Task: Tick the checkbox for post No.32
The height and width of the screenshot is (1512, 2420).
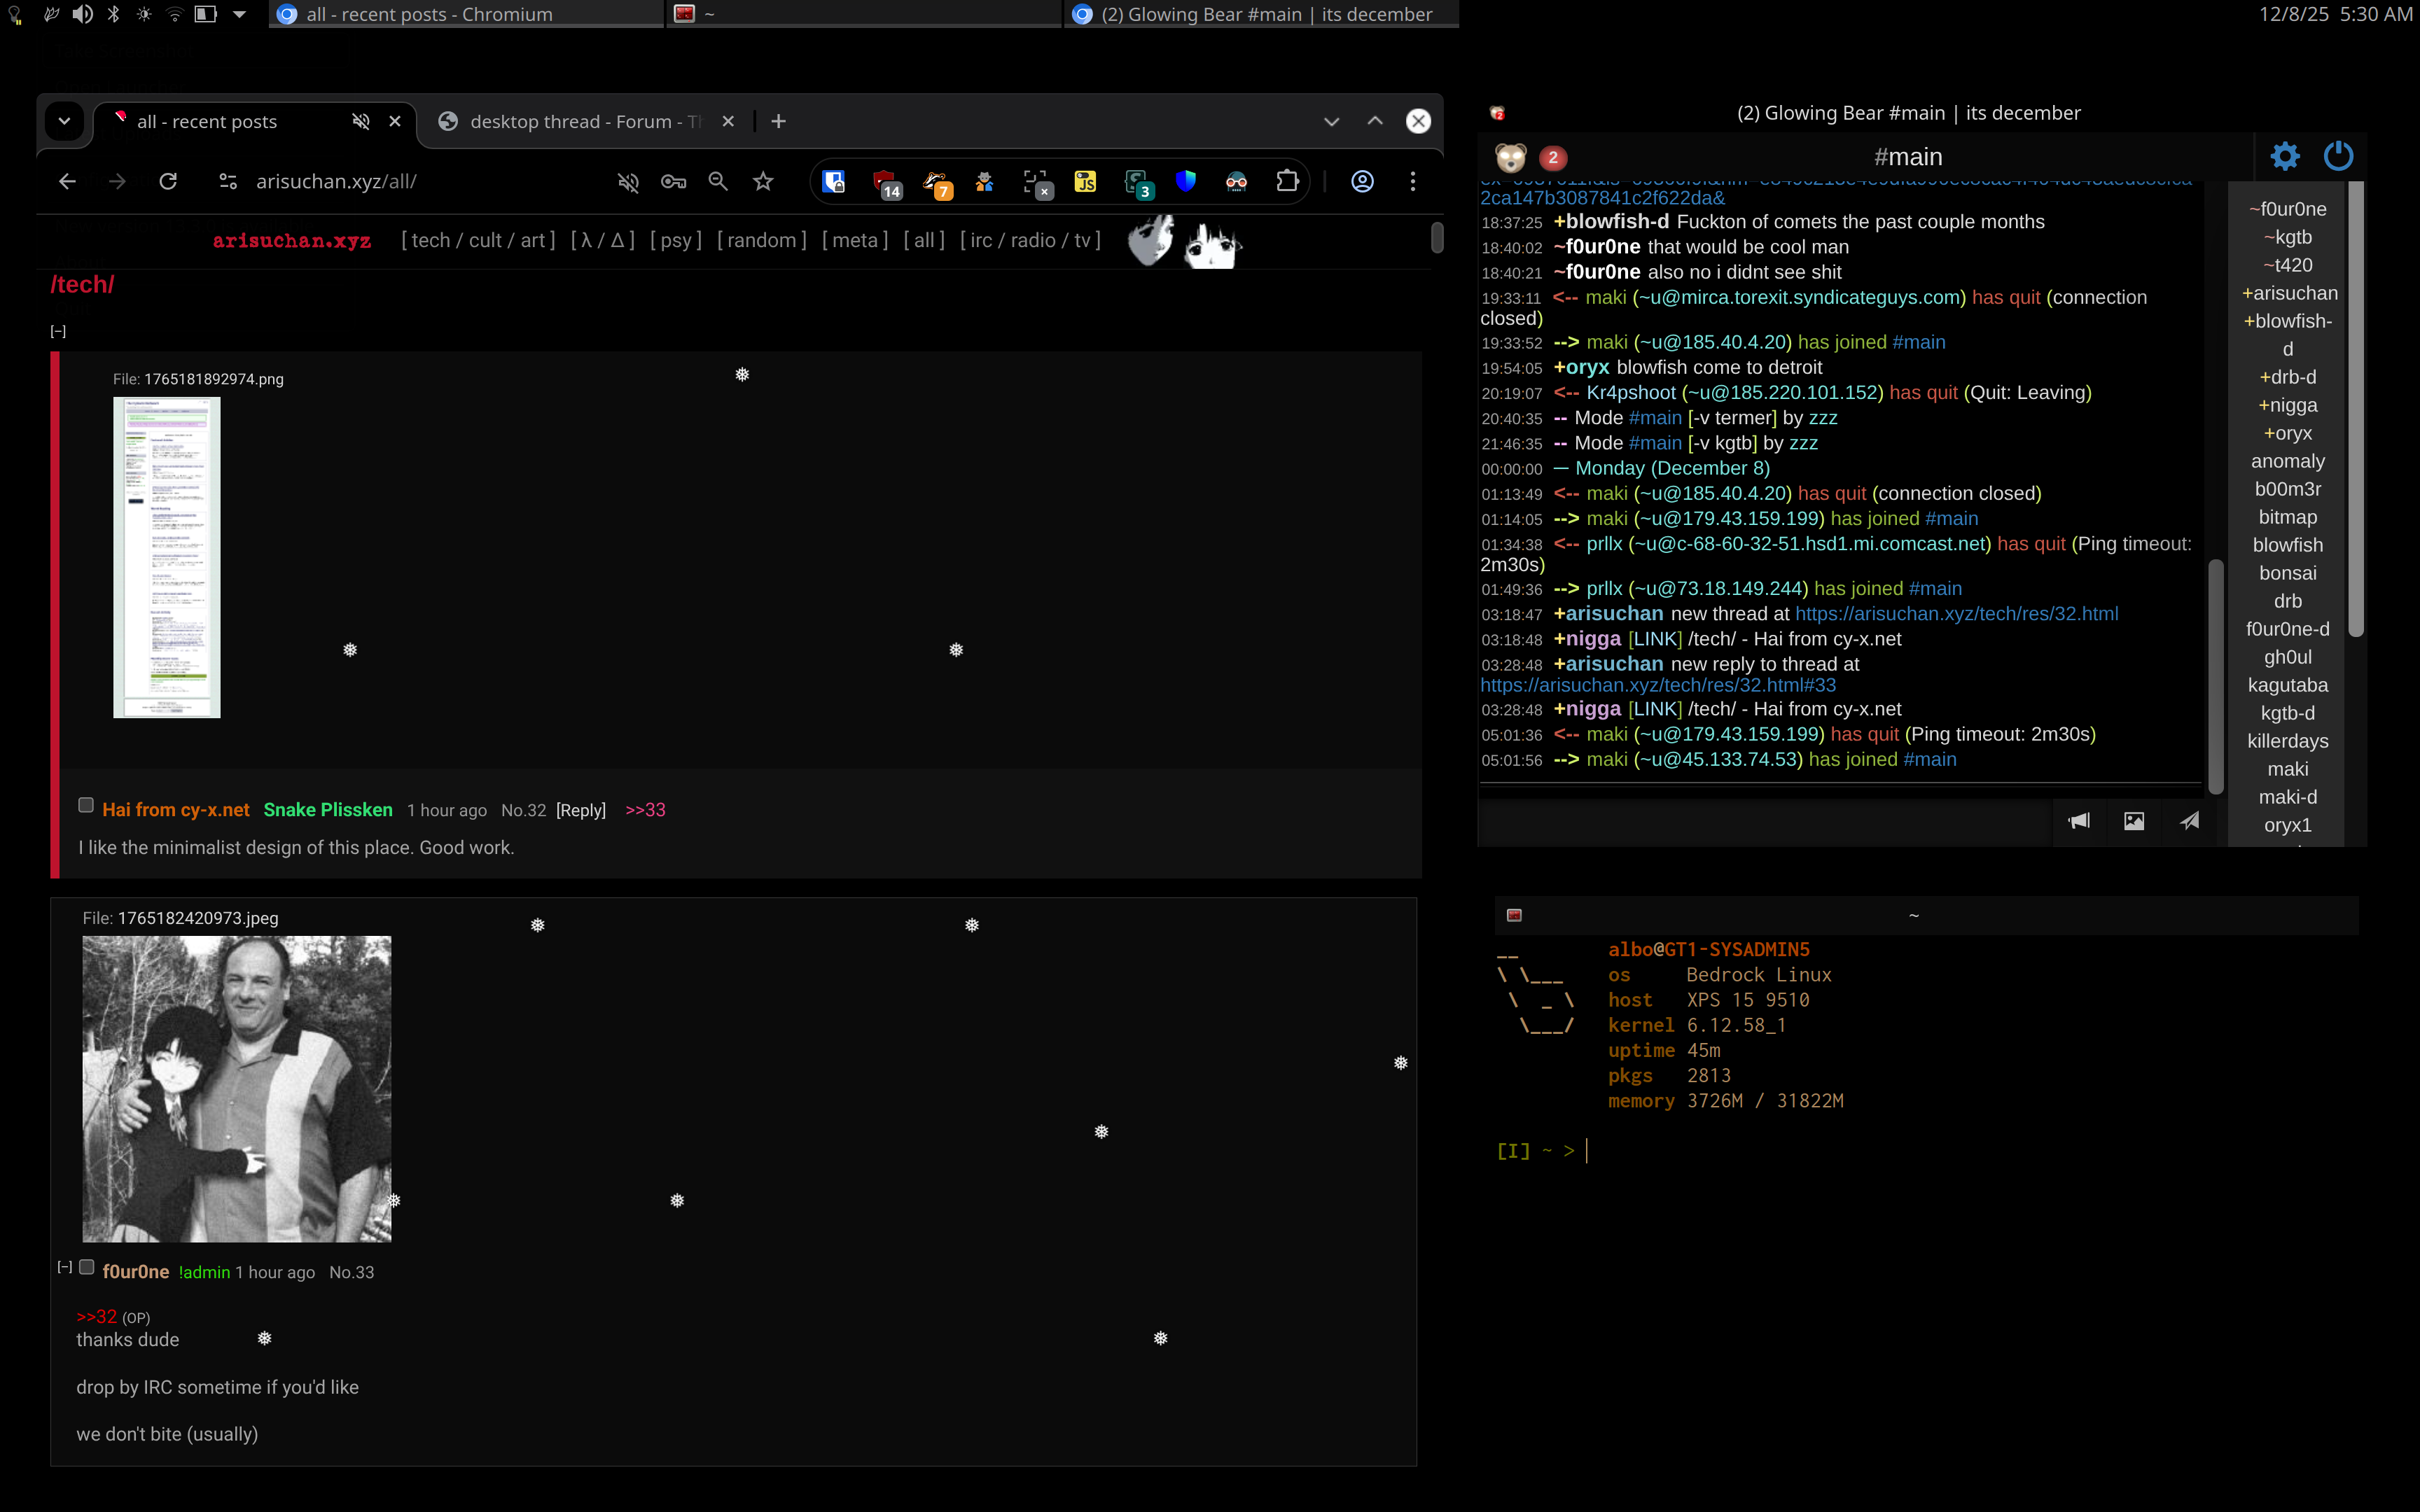Action: click(86, 805)
